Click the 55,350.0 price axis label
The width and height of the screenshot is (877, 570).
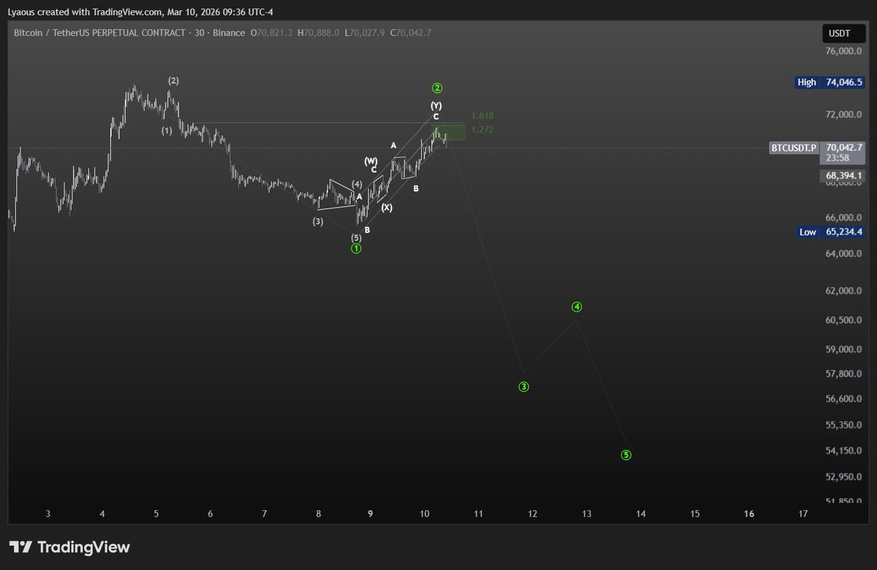[842, 425]
